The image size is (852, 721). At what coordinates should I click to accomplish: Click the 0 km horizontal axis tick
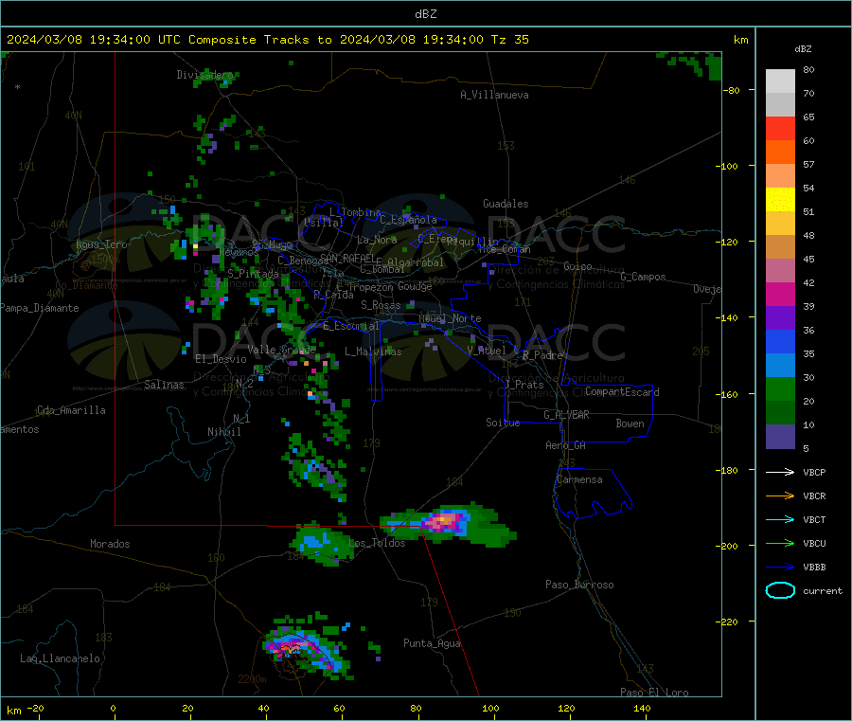click(x=113, y=708)
